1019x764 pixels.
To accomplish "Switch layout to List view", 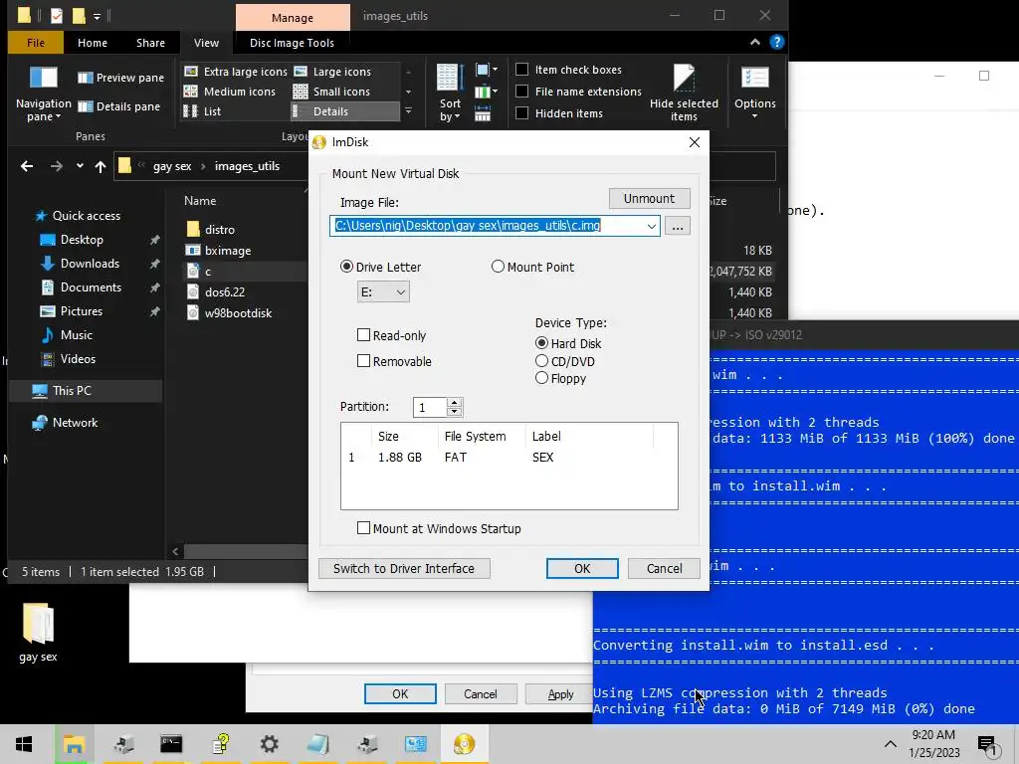I will [202, 111].
